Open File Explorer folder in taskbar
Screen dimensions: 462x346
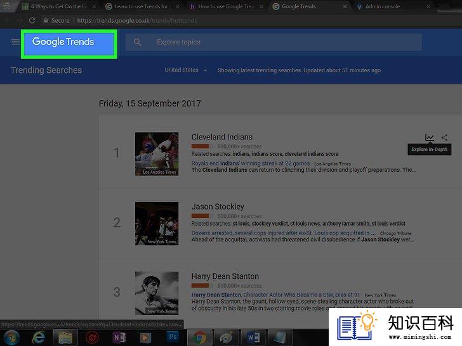tap(65, 338)
